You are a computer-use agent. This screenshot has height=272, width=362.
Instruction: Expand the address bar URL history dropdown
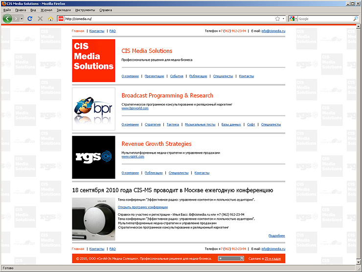pos(284,19)
